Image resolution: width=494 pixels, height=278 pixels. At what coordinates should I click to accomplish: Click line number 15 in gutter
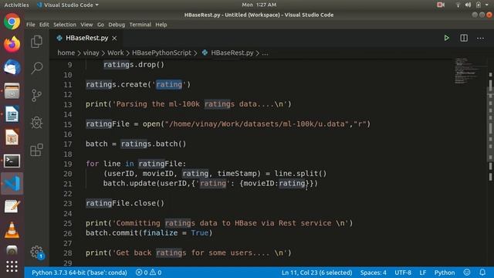point(68,124)
